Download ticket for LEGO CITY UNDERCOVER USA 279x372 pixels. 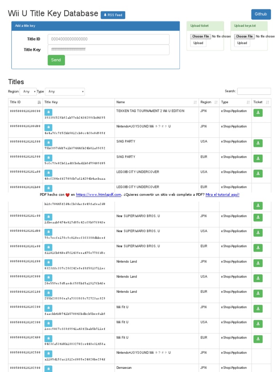click(x=258, y=173)
